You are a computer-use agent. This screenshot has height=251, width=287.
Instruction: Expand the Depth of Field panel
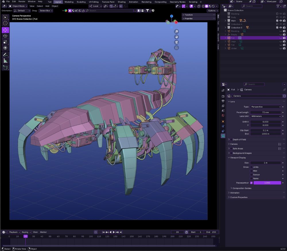pos(239,140)
